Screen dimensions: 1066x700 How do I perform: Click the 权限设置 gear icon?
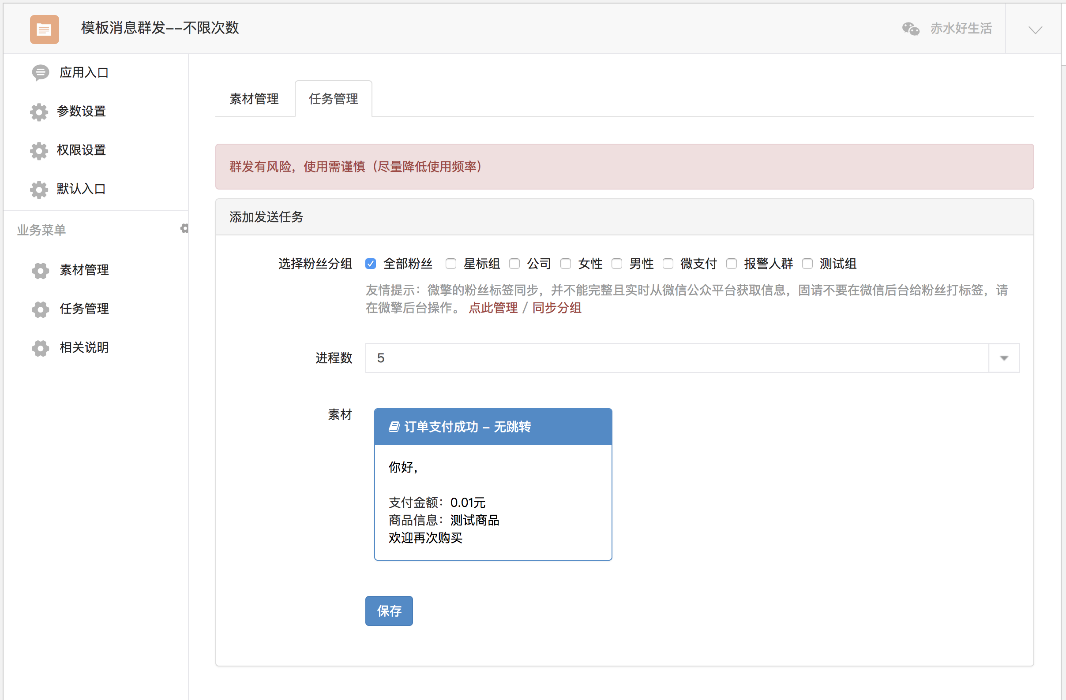39,151
